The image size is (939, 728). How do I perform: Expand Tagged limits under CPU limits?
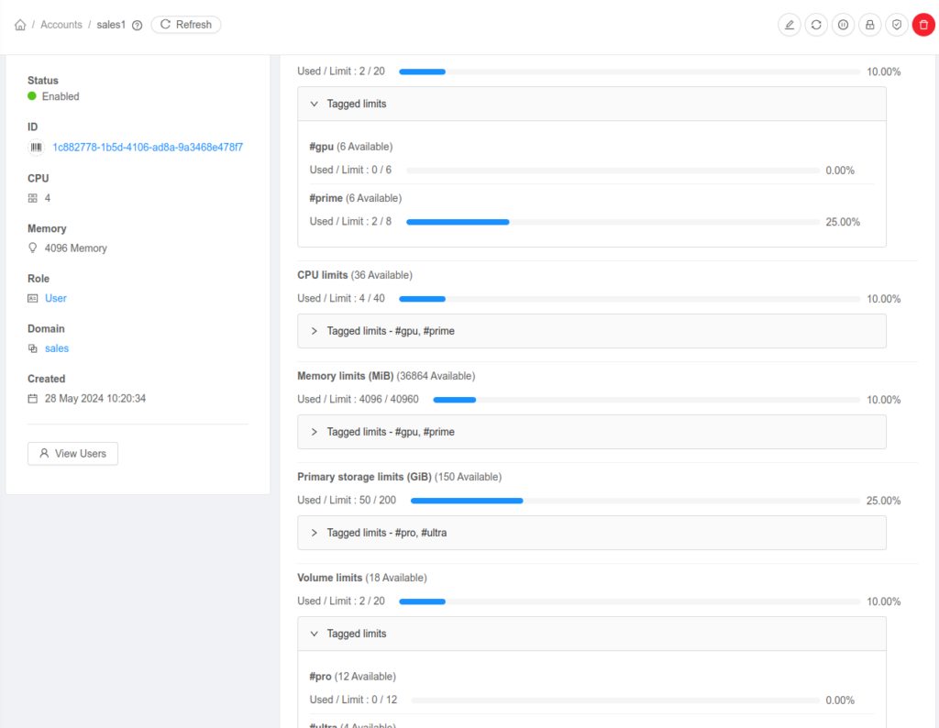(x=591, y=331)
